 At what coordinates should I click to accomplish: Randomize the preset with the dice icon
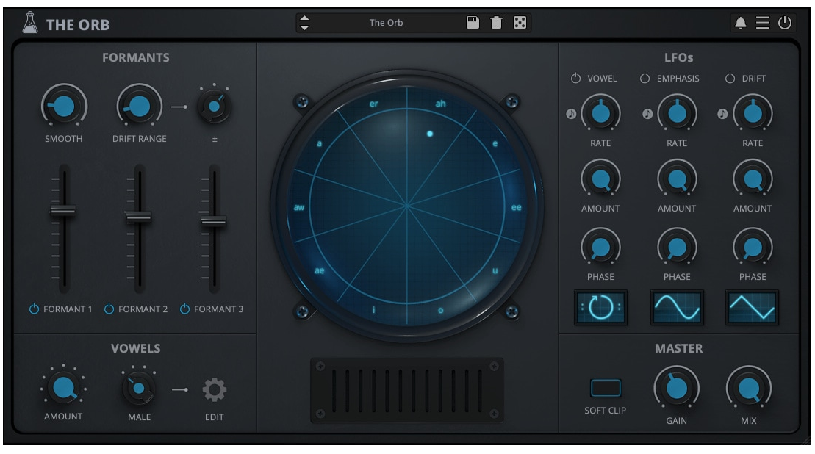pos(520,23)
